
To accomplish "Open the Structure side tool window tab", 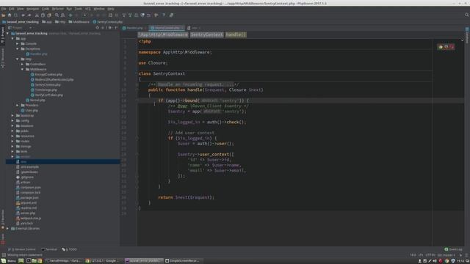I will [3, 57].
